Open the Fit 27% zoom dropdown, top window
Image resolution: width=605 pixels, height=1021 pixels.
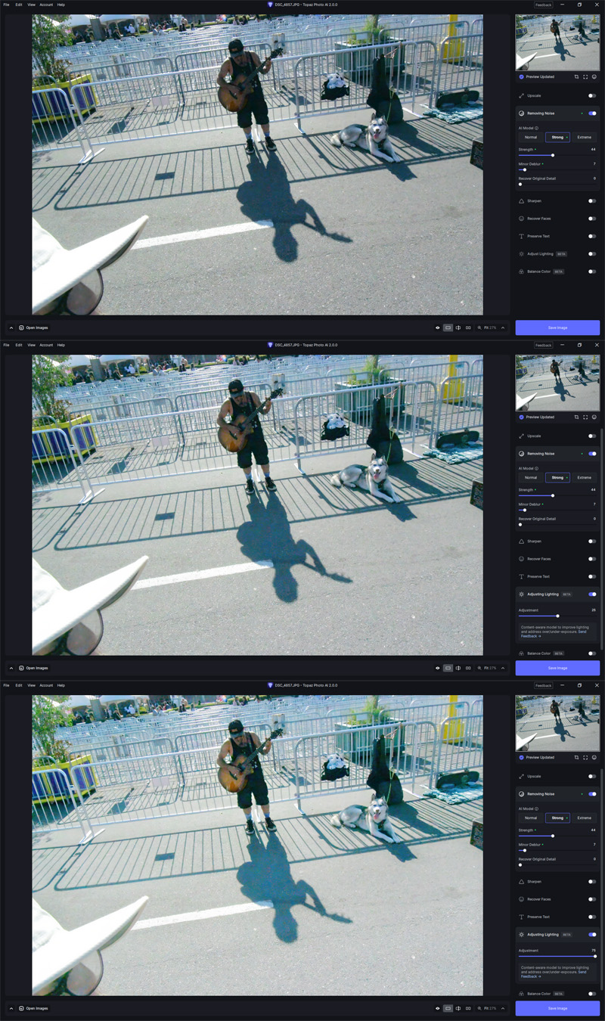[x=490, y=327]
